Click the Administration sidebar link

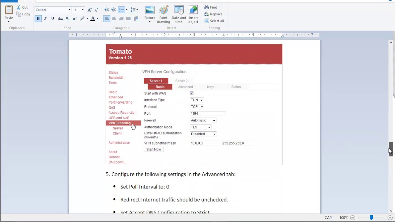(x=119, y=143)
